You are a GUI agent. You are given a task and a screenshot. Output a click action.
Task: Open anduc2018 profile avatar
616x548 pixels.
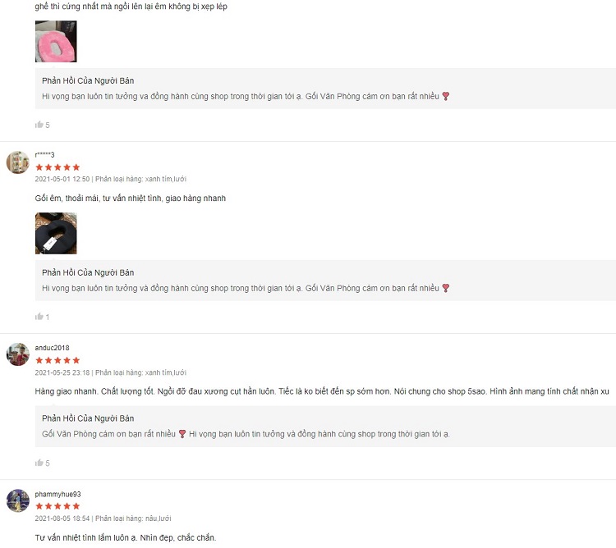coord(18,354)
